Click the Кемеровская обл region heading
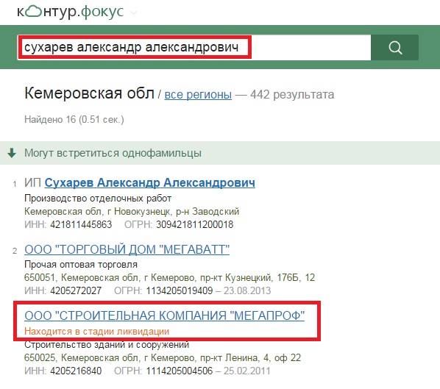440x389 pixels. point(89,93)
